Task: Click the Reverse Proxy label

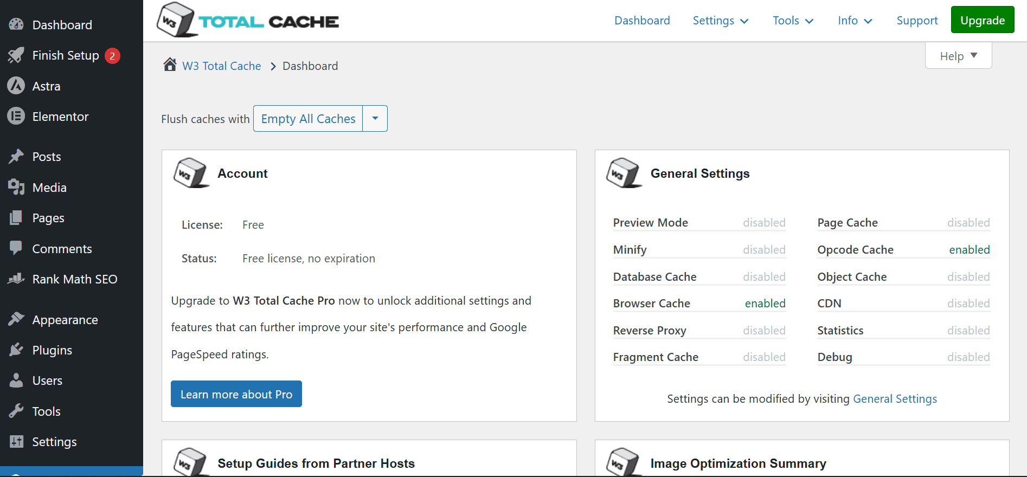Action: tap(650, 331)
